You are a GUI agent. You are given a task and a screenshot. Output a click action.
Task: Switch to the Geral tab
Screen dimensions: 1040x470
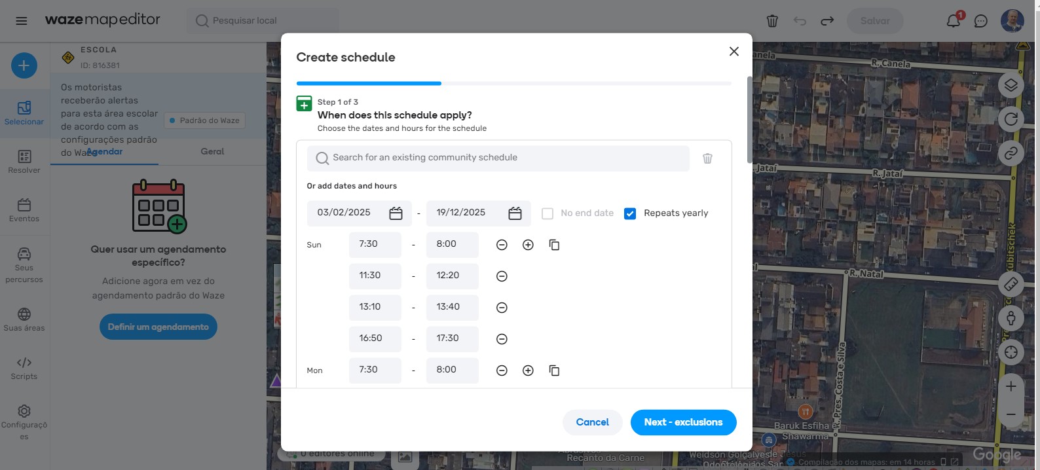click(x=212, y=151)
